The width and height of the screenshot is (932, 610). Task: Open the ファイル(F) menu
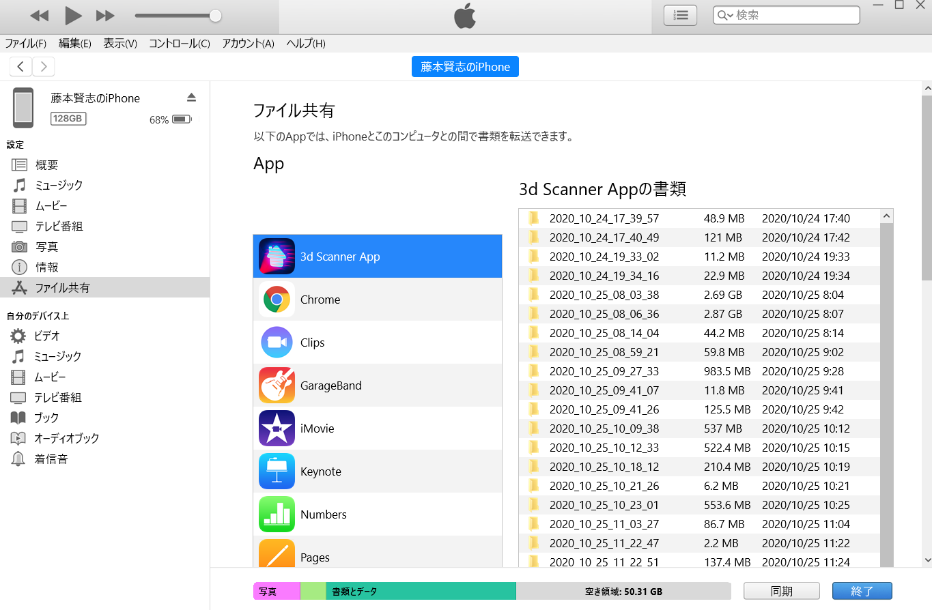(x=25, y=44)
